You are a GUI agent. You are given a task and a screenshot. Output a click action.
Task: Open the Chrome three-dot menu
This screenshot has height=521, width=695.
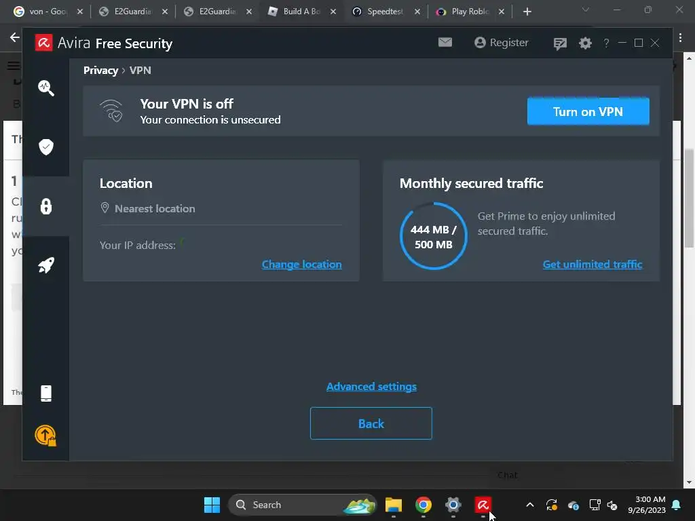680,38
